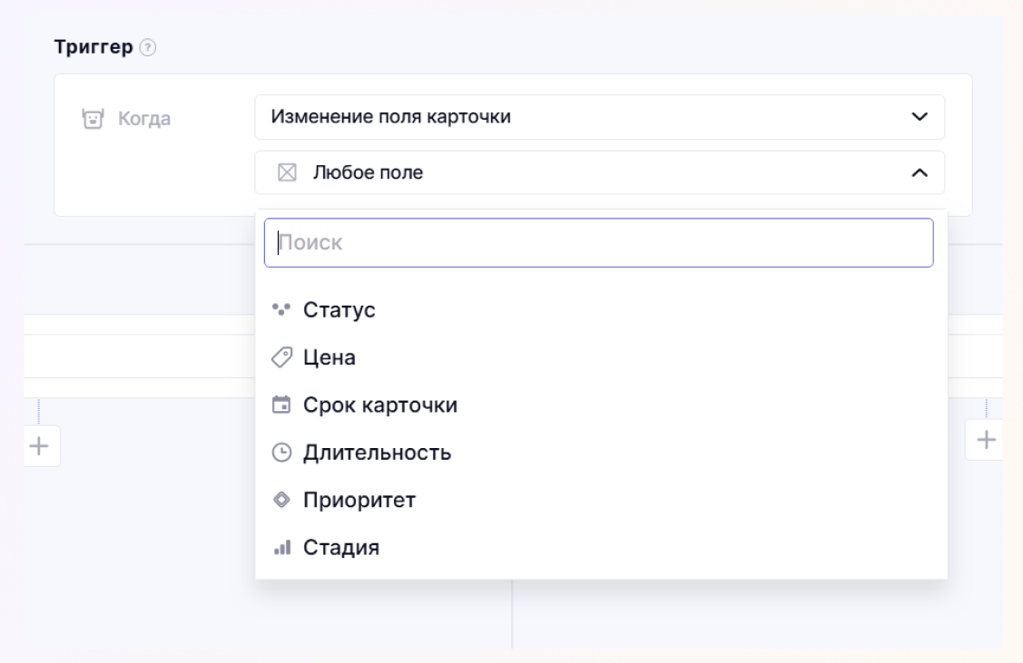Click the clock icon beside Длительность
This screenshot has width=1023, height=663.
(280, 453)
